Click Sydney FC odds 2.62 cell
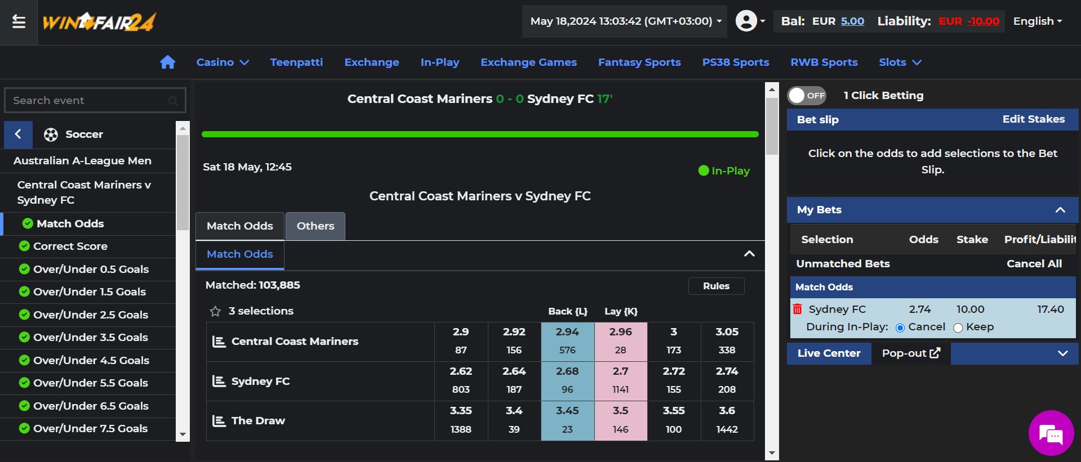Viewport: 1081px width, 462px height. tap(461, 381)
